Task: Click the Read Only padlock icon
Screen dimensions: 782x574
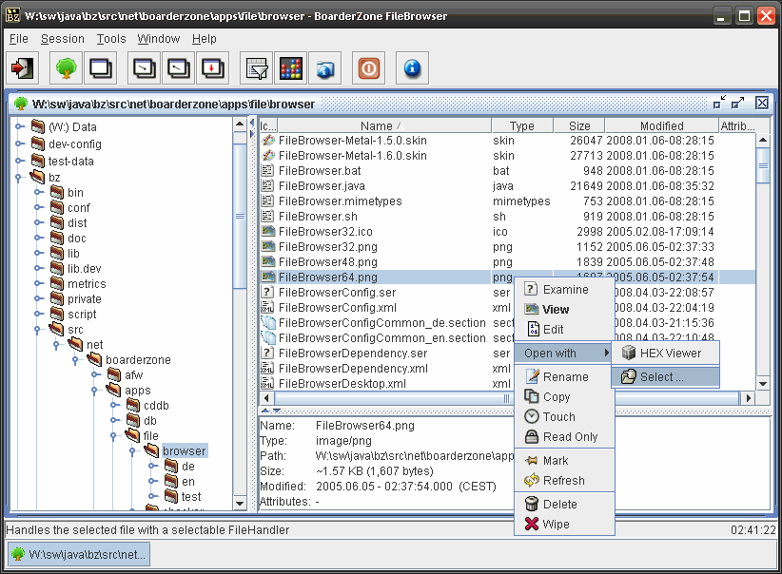Action: 532,436
